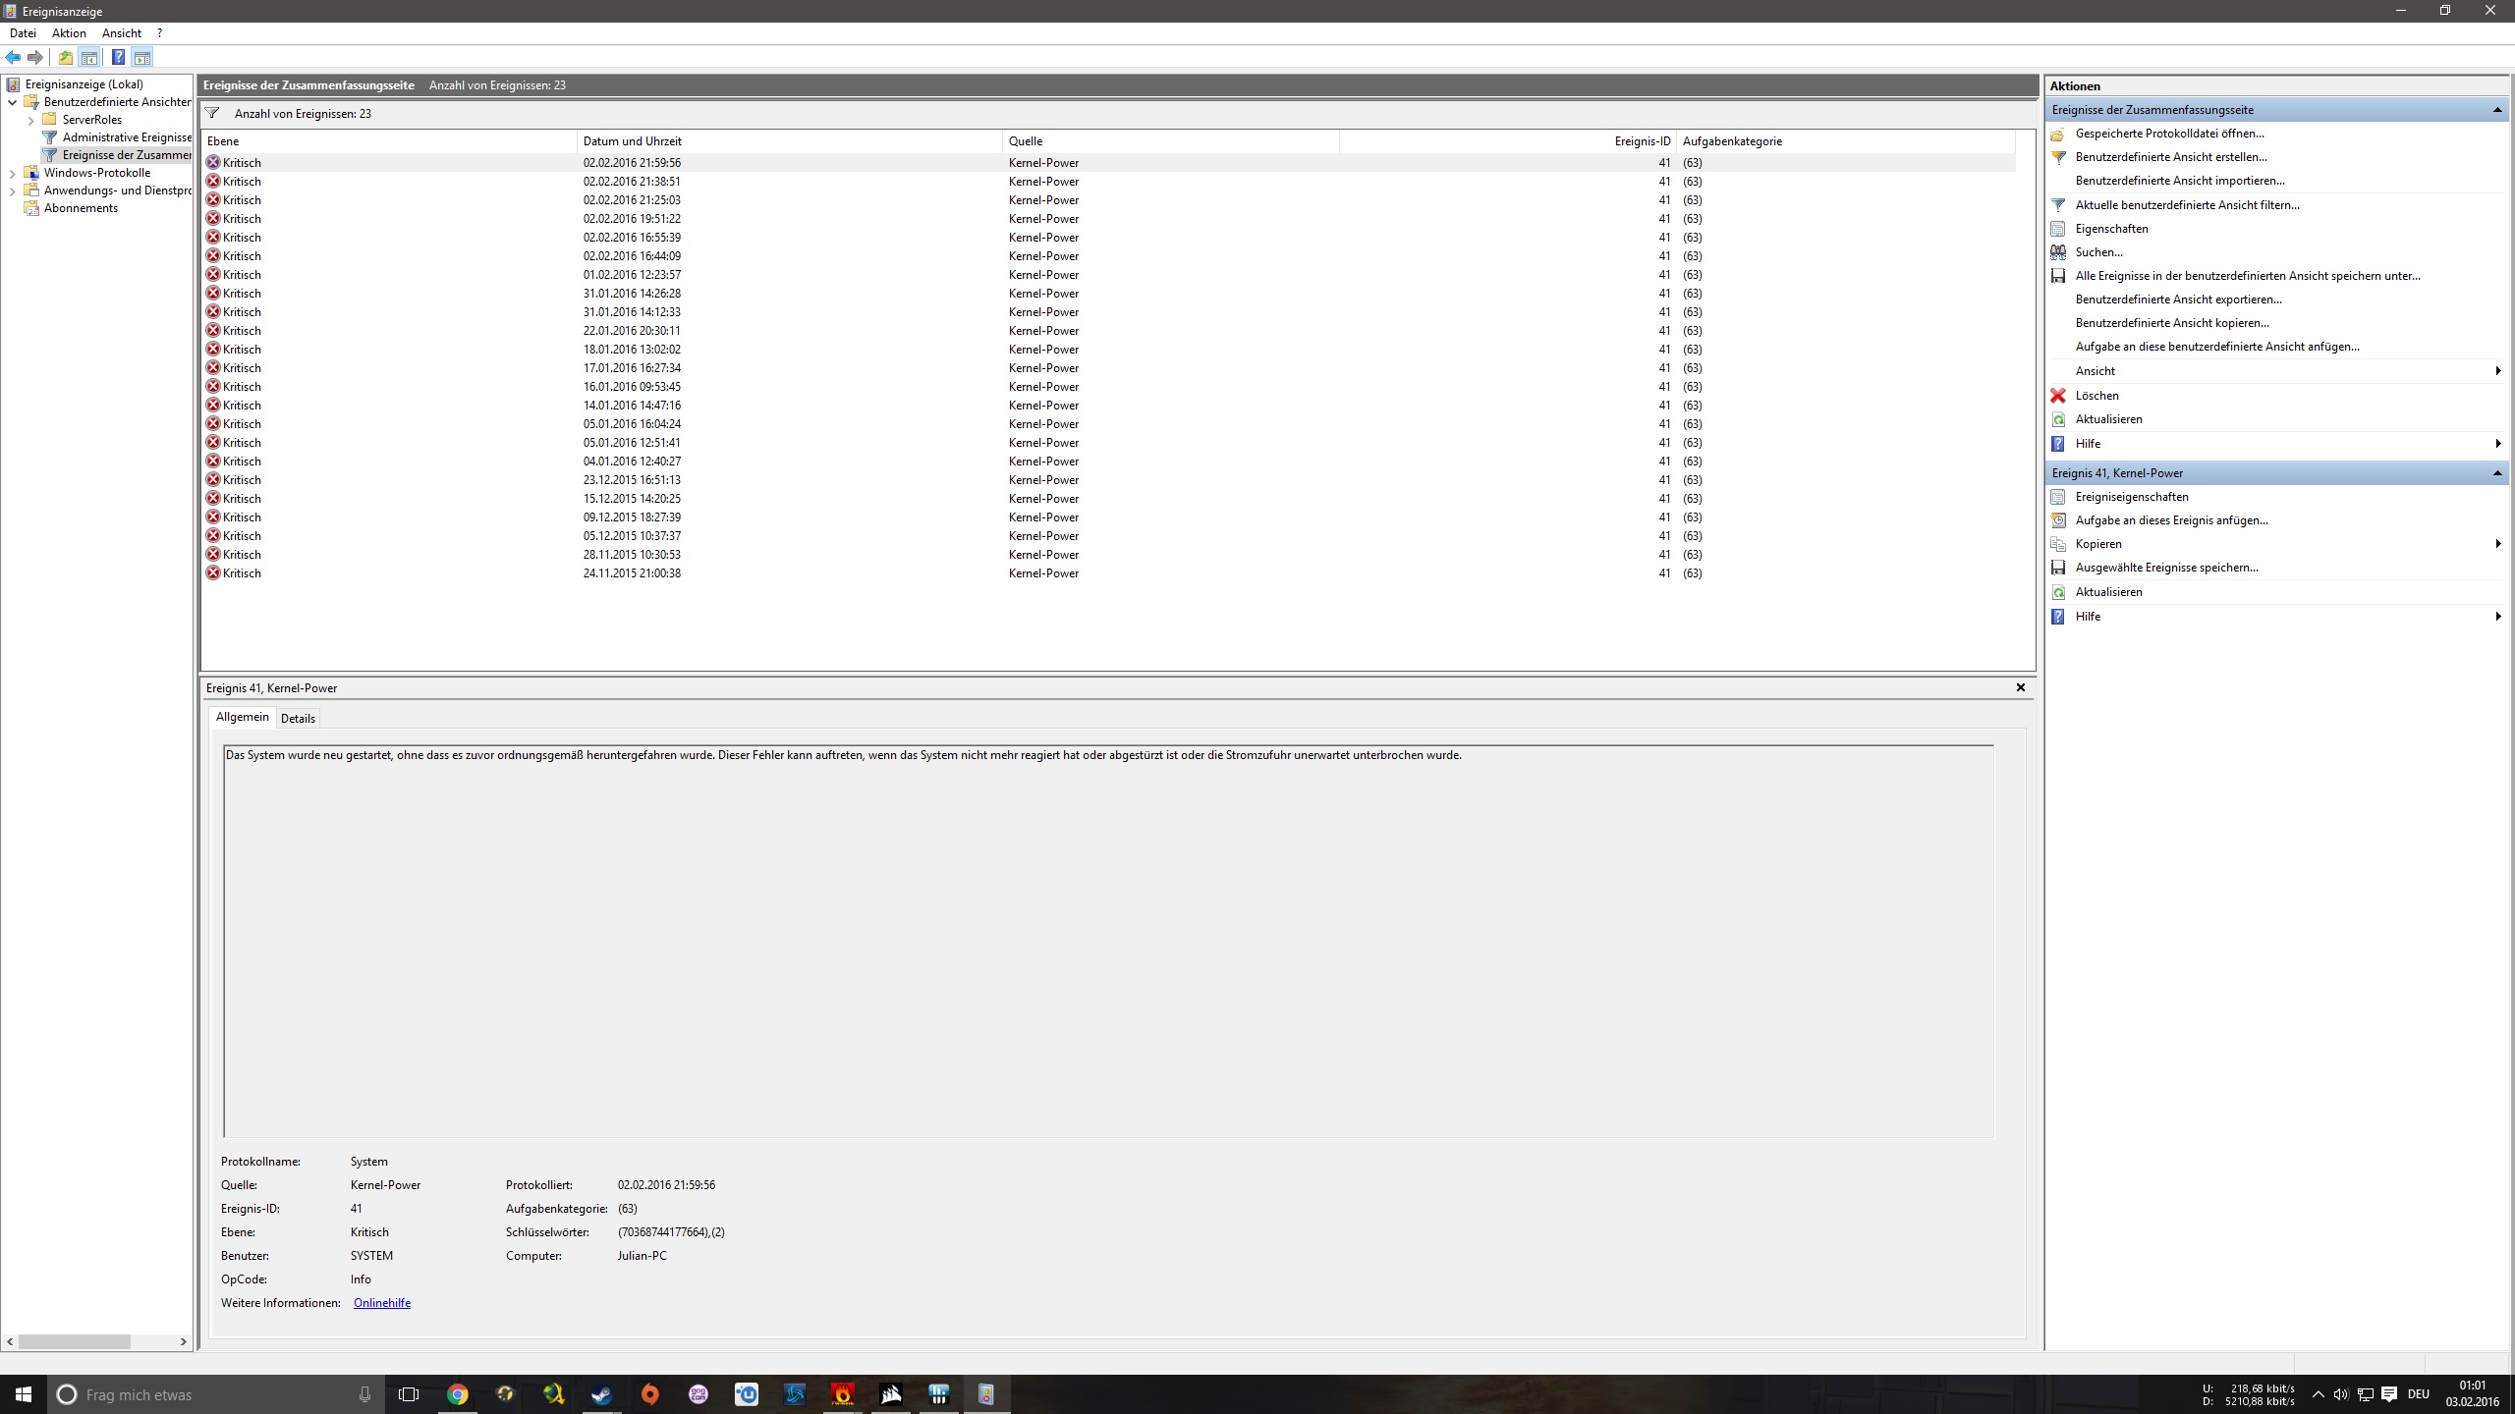
Task: Expand the ServerRoles folder node
Action: point(30,120)
